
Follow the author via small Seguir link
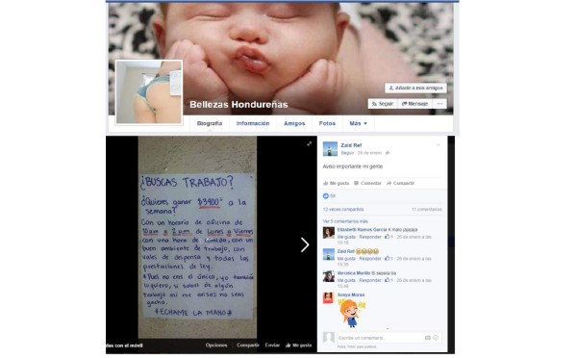[347, 153]
